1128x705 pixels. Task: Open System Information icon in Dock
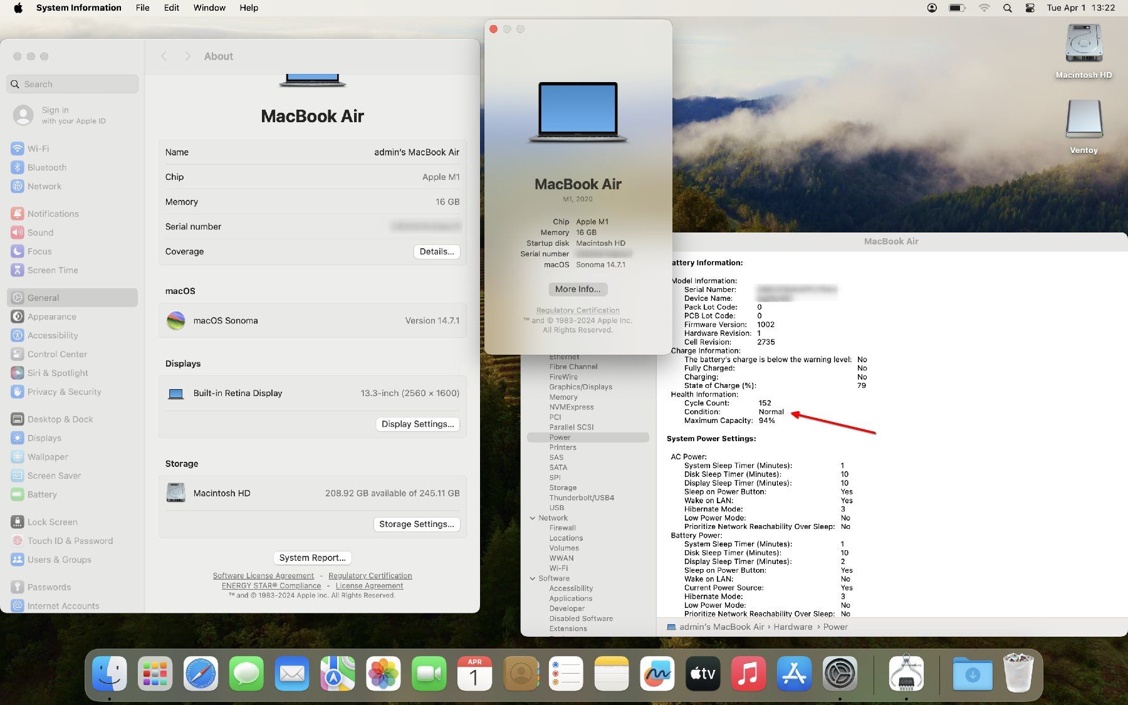(x=906, y=674)
